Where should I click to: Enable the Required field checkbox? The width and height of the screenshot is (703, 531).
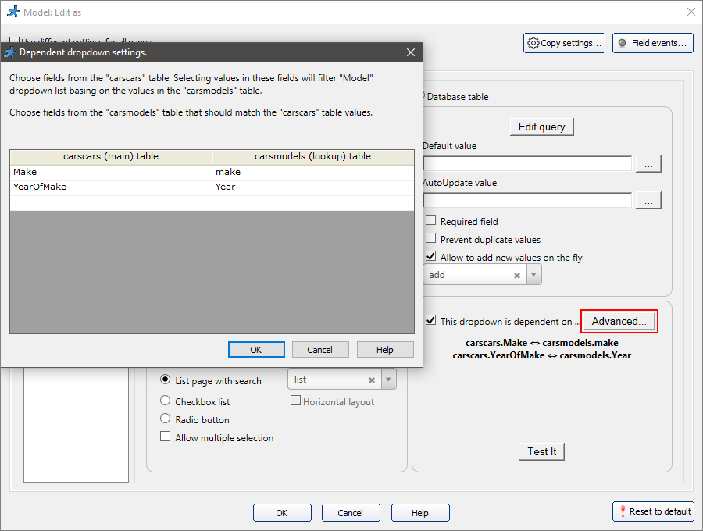tap(430, 220)
